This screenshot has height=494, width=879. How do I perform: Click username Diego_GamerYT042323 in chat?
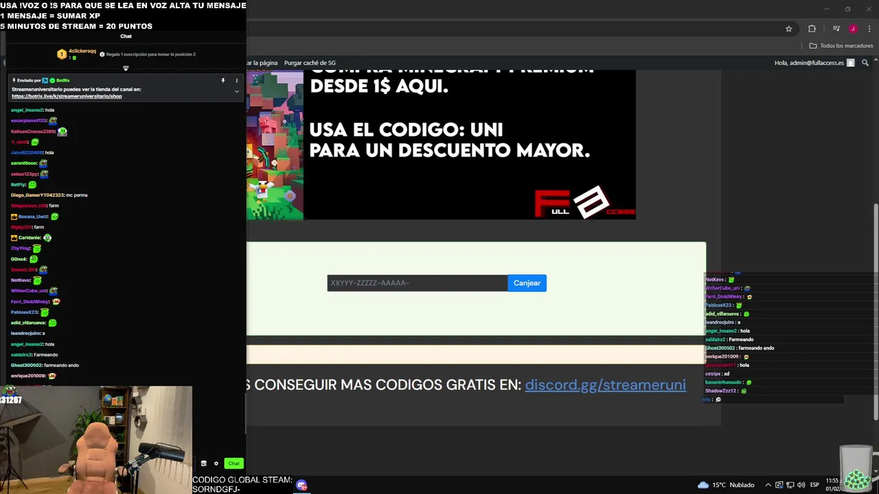tap(37, 195)
